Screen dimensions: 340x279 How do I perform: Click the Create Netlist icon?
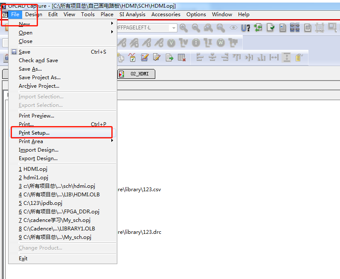click(283, 28)
